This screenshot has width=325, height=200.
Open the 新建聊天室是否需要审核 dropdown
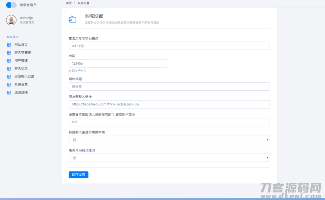(x=169, y=140)
